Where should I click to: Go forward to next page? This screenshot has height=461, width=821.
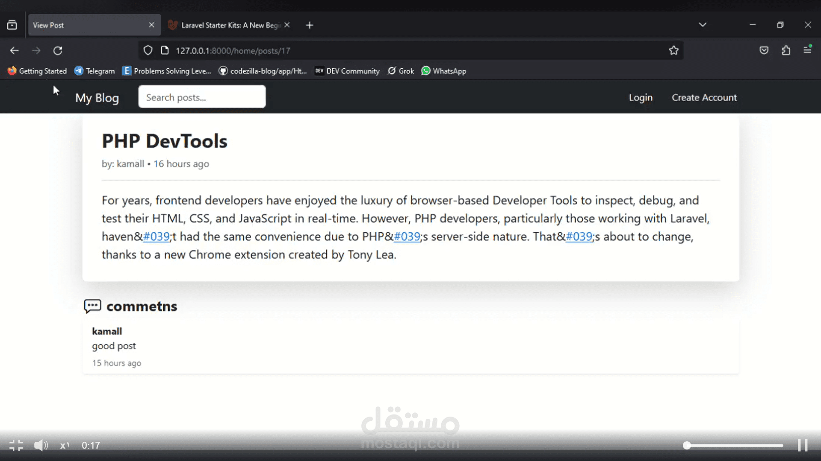[36, 50]
